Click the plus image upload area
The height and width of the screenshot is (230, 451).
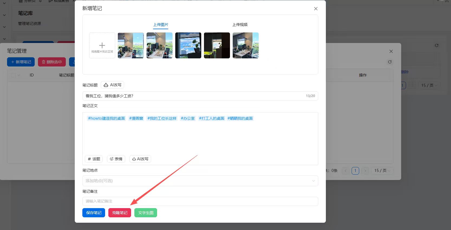click(x=102, y=45)
